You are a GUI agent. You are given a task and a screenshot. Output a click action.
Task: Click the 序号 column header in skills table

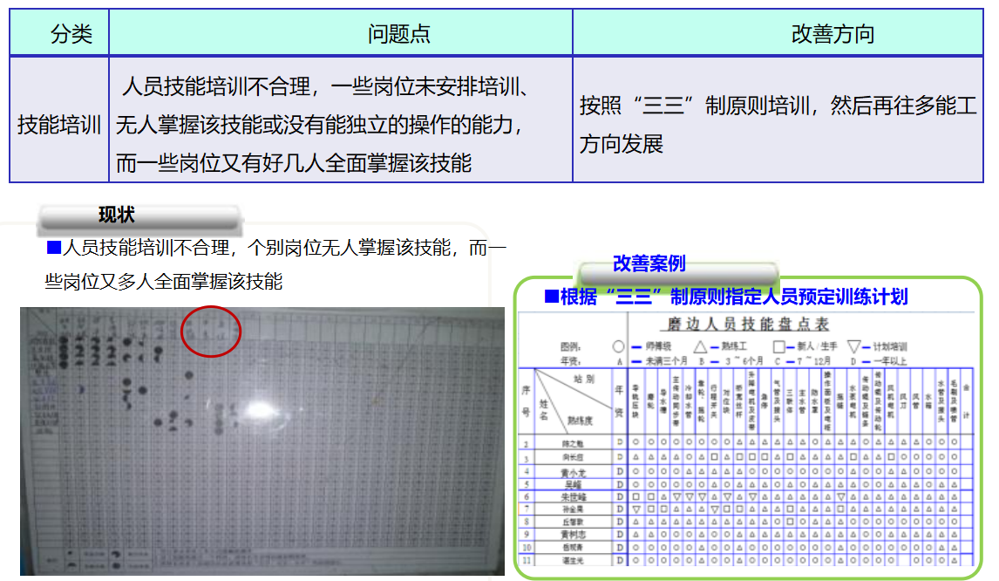(x=526, y=402)
